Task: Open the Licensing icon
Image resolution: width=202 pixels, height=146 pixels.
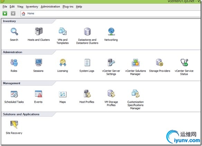Action: pyautogui.click(x=63, y=63)
